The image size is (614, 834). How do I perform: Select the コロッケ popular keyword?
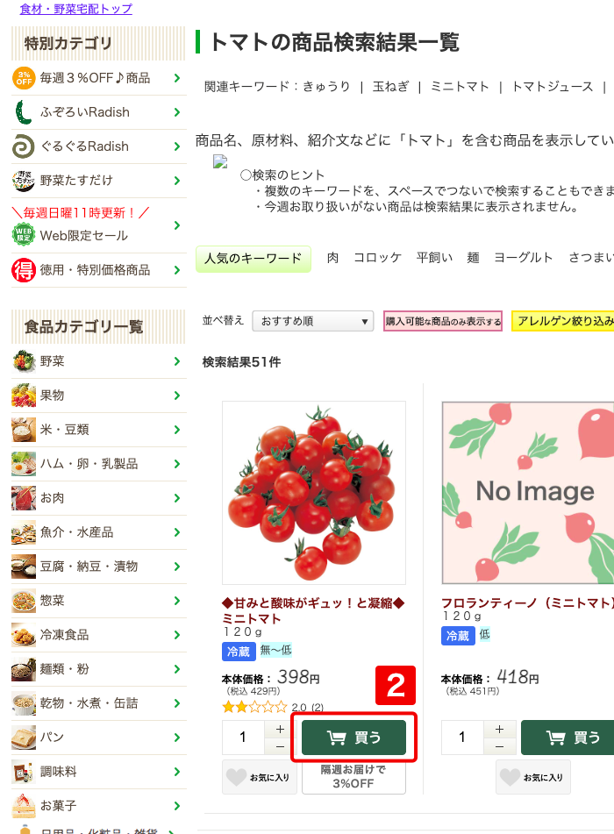[x=378, y=258]
